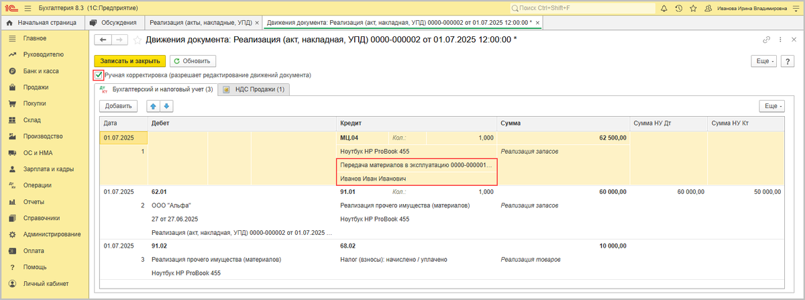
Task: Select the ООО "Альфа" cell
Action: (242, 205)
